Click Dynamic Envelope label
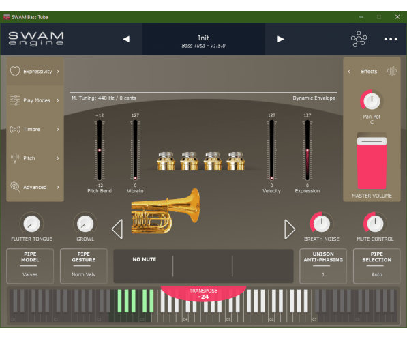This screenshot has height=339, width=407. point(314,98)
